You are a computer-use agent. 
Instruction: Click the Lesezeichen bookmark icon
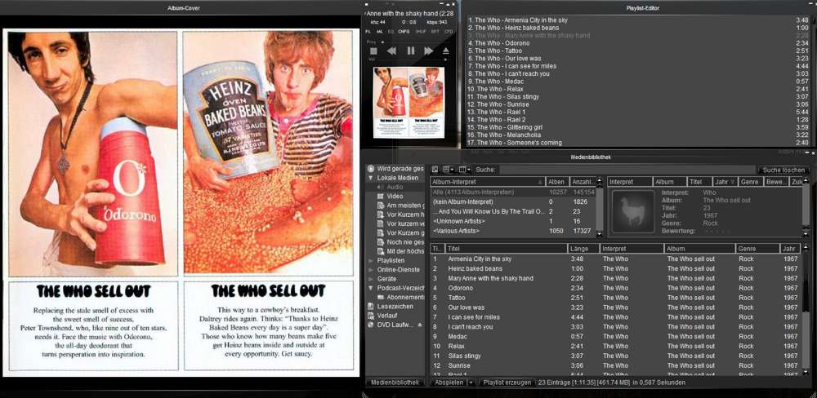(x=371, y=306)
